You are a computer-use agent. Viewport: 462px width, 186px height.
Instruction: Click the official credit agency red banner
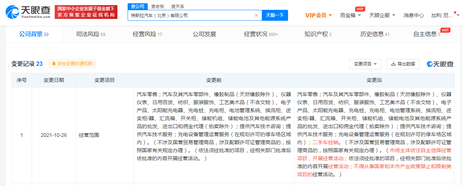(x=86, y=12)
